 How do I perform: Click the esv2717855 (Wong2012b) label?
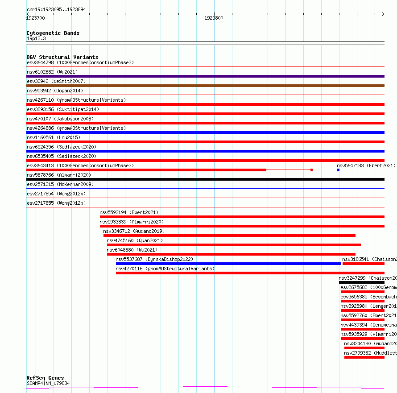click(56, 203)
